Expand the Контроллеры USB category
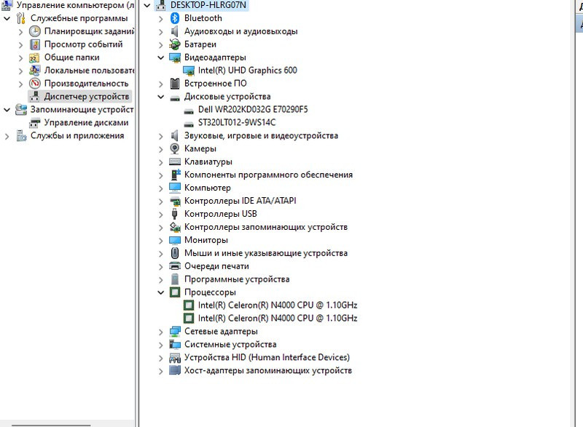The width and height of the screenshot is (583, 427). tap(160, 215)
